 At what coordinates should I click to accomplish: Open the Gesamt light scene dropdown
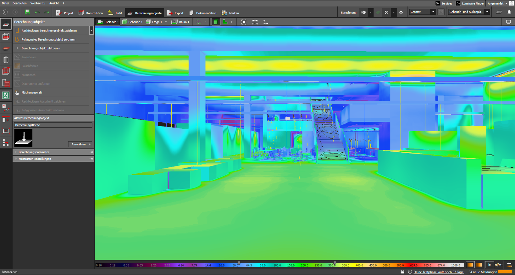point(422,12)
